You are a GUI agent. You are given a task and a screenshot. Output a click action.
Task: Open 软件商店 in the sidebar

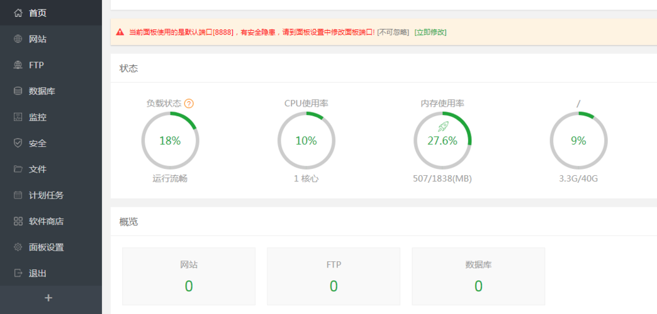(51, 221)
